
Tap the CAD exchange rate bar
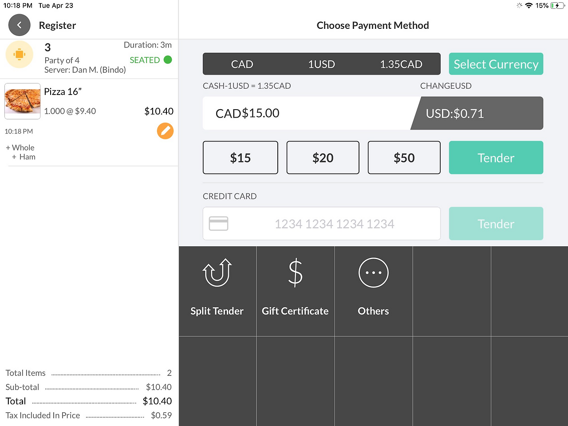[x=322, y=64]
